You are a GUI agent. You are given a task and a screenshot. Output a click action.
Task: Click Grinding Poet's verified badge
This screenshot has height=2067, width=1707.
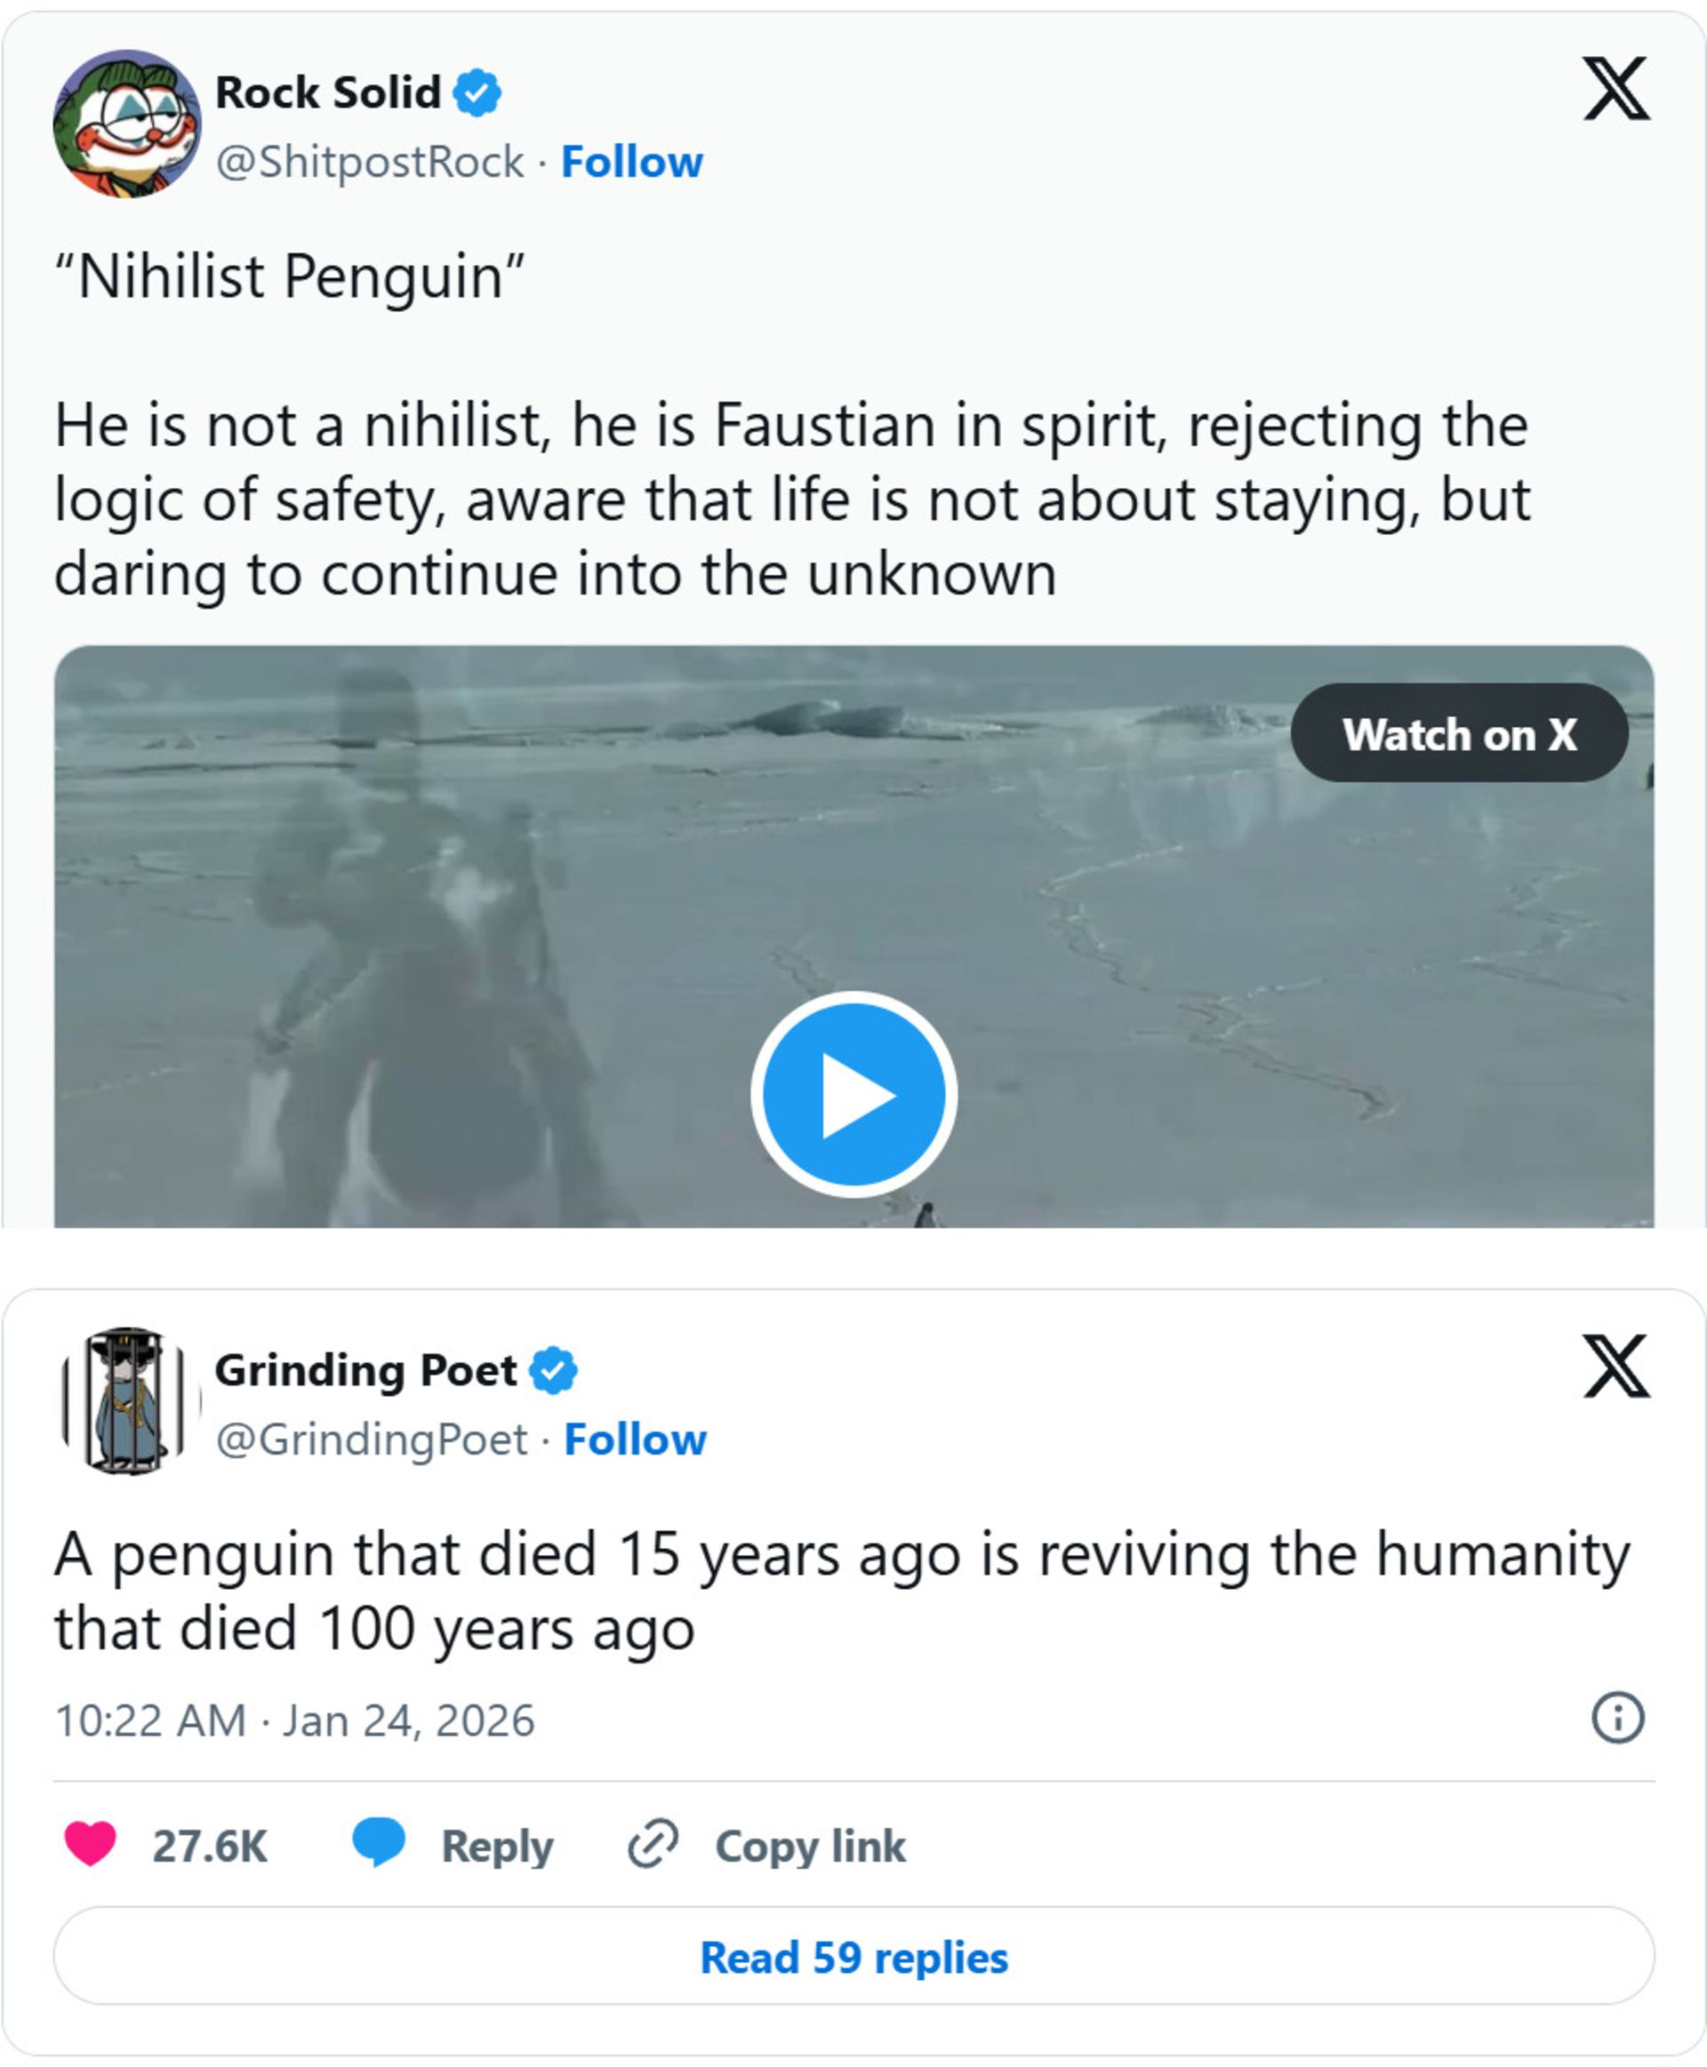554,1370
